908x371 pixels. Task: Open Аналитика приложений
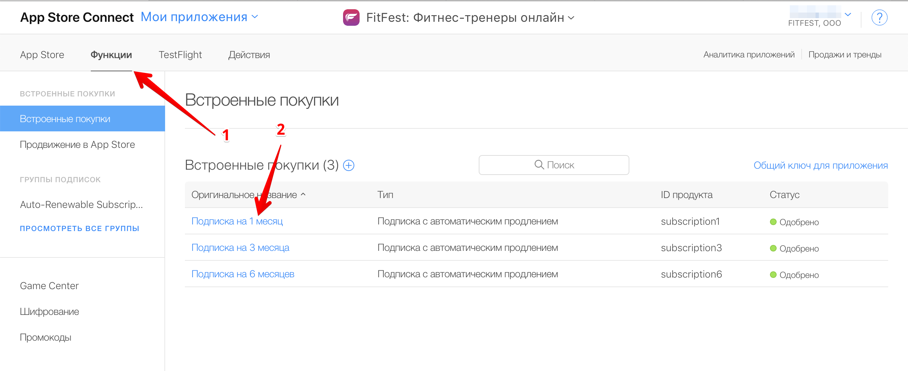tap(749, 54)
